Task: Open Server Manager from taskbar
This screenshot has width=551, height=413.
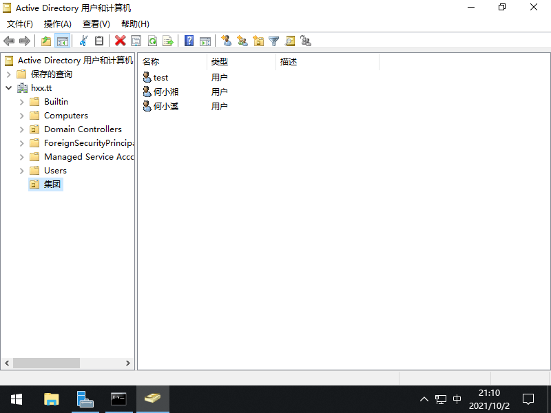Action: (x=85, y=399)
